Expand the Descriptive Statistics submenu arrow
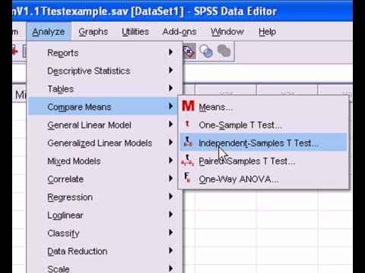Screen dimensions: 365x273 coord(171,70)
